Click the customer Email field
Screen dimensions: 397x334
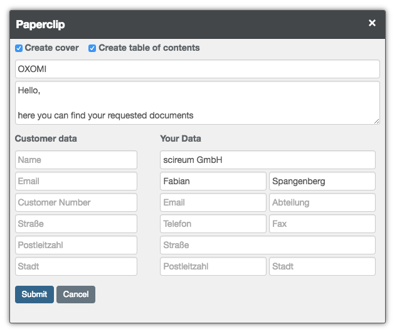coord(76,181)
